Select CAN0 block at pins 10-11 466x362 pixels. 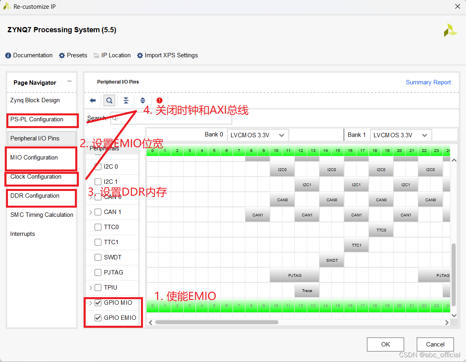[x=282, y=199]
